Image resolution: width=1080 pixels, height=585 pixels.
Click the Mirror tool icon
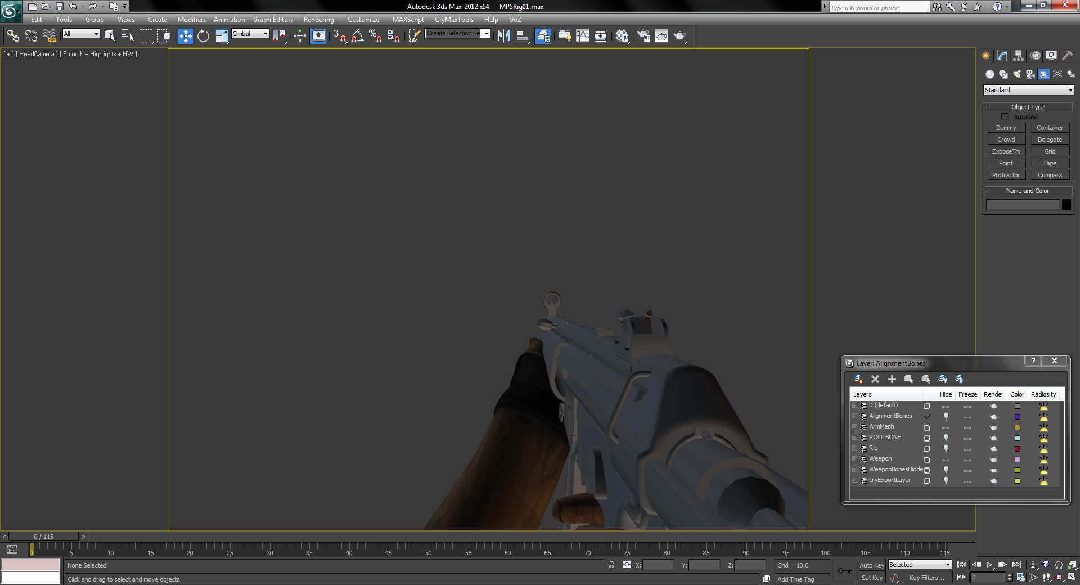tap(503, 36)
